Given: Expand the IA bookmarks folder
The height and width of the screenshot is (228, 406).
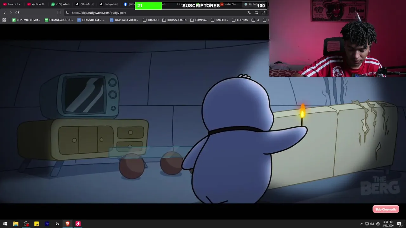Looking at the screenshot, I should coord(255,20).
